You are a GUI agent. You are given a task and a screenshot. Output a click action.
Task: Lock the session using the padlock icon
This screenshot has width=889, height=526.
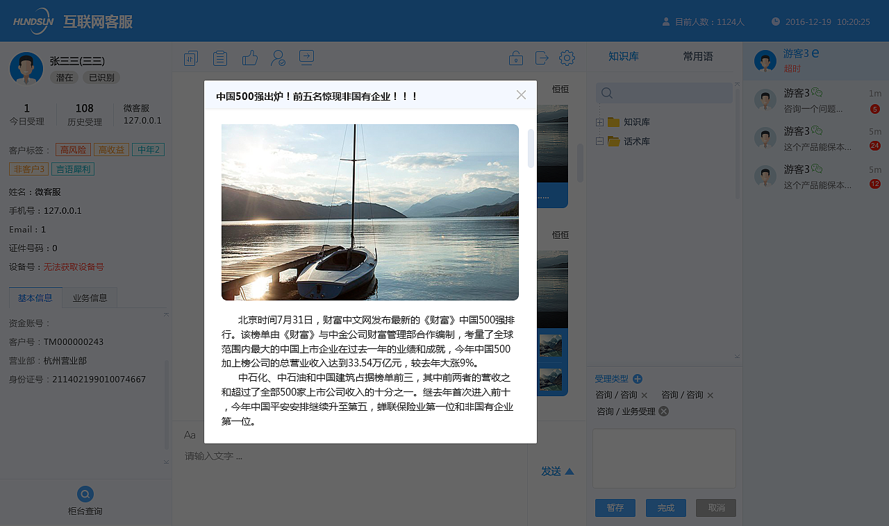coord(516,58)
